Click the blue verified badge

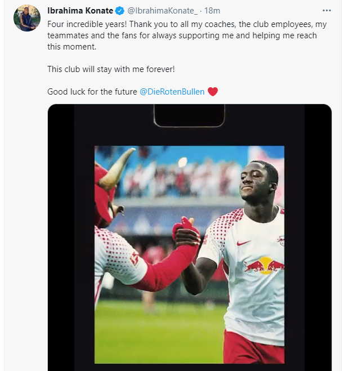point(119,11)
